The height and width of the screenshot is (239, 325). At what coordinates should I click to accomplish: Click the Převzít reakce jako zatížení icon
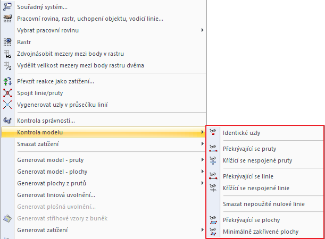point(7,82)
